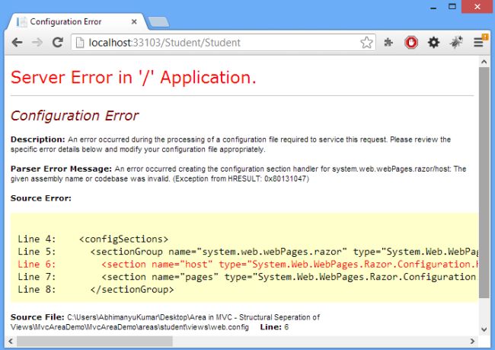Click the vertical scrollbar up arrow
Image resolution: width=495 pixels, height=350 pixels.
click(x=484, y=62)
